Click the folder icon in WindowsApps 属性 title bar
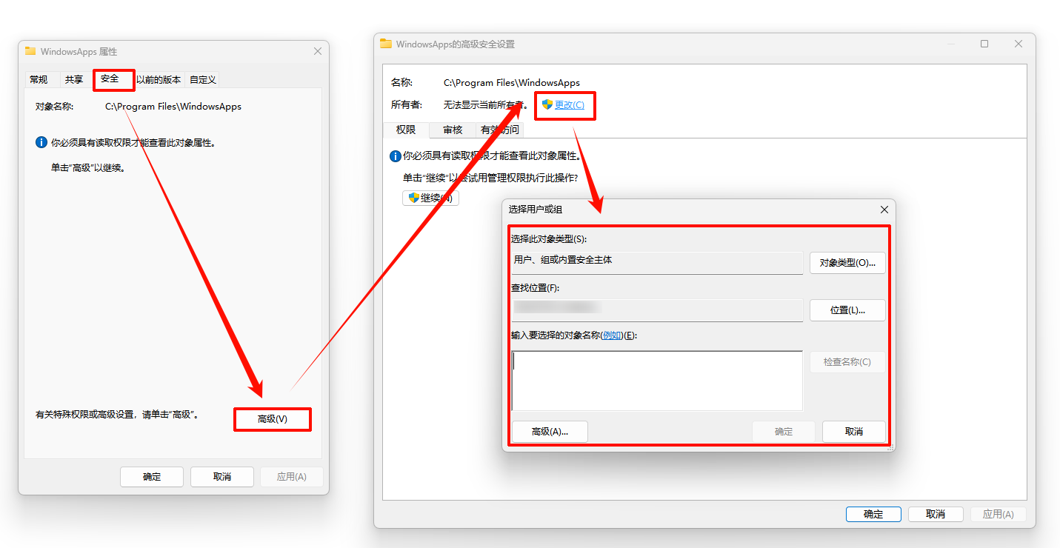Screen dimensions: 1060x548 tap(30, 51)
